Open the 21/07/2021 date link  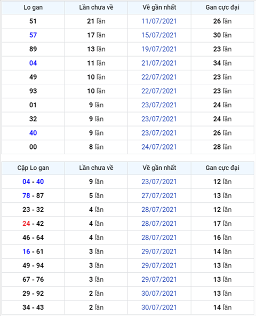pos(159,63)
